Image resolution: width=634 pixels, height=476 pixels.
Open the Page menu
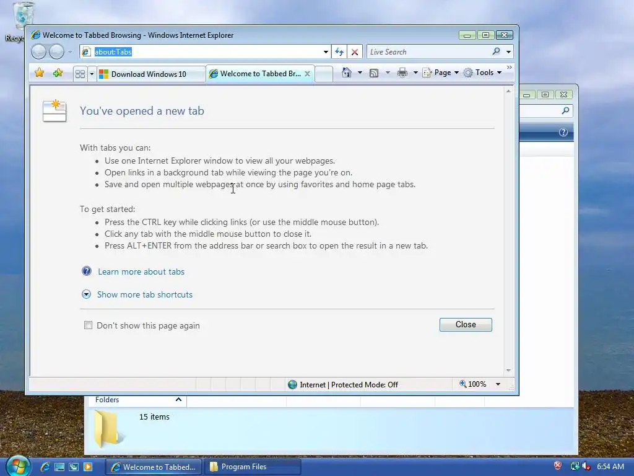click(x=441, y=73)
